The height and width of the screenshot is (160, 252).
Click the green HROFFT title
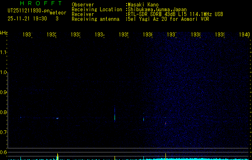pyautogui.click(x=41, y=3)
